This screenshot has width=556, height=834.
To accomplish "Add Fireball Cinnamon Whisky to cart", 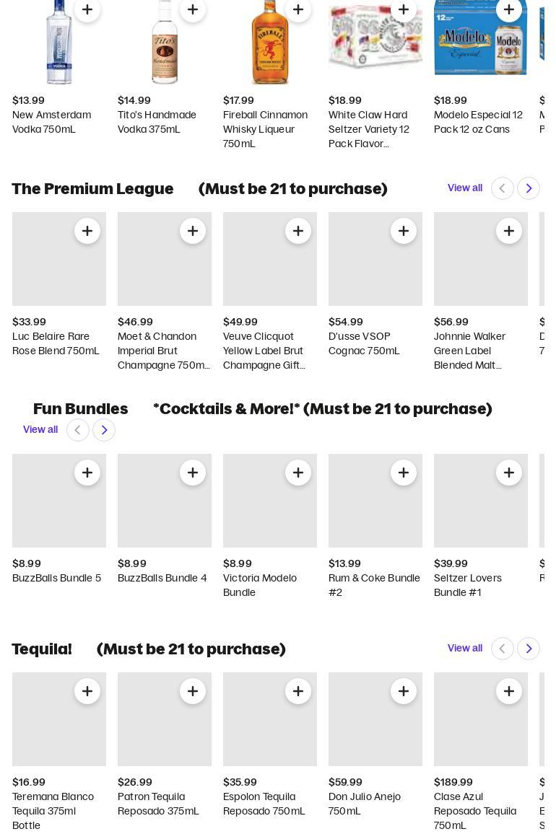I will pyautogui.click(x=298, y=9).
